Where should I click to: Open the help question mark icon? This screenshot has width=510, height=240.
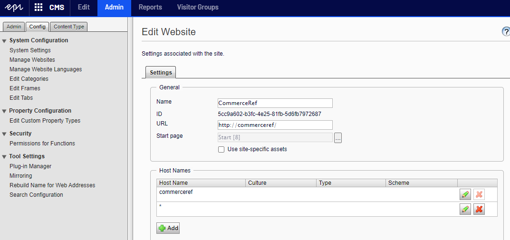(506, 31)
